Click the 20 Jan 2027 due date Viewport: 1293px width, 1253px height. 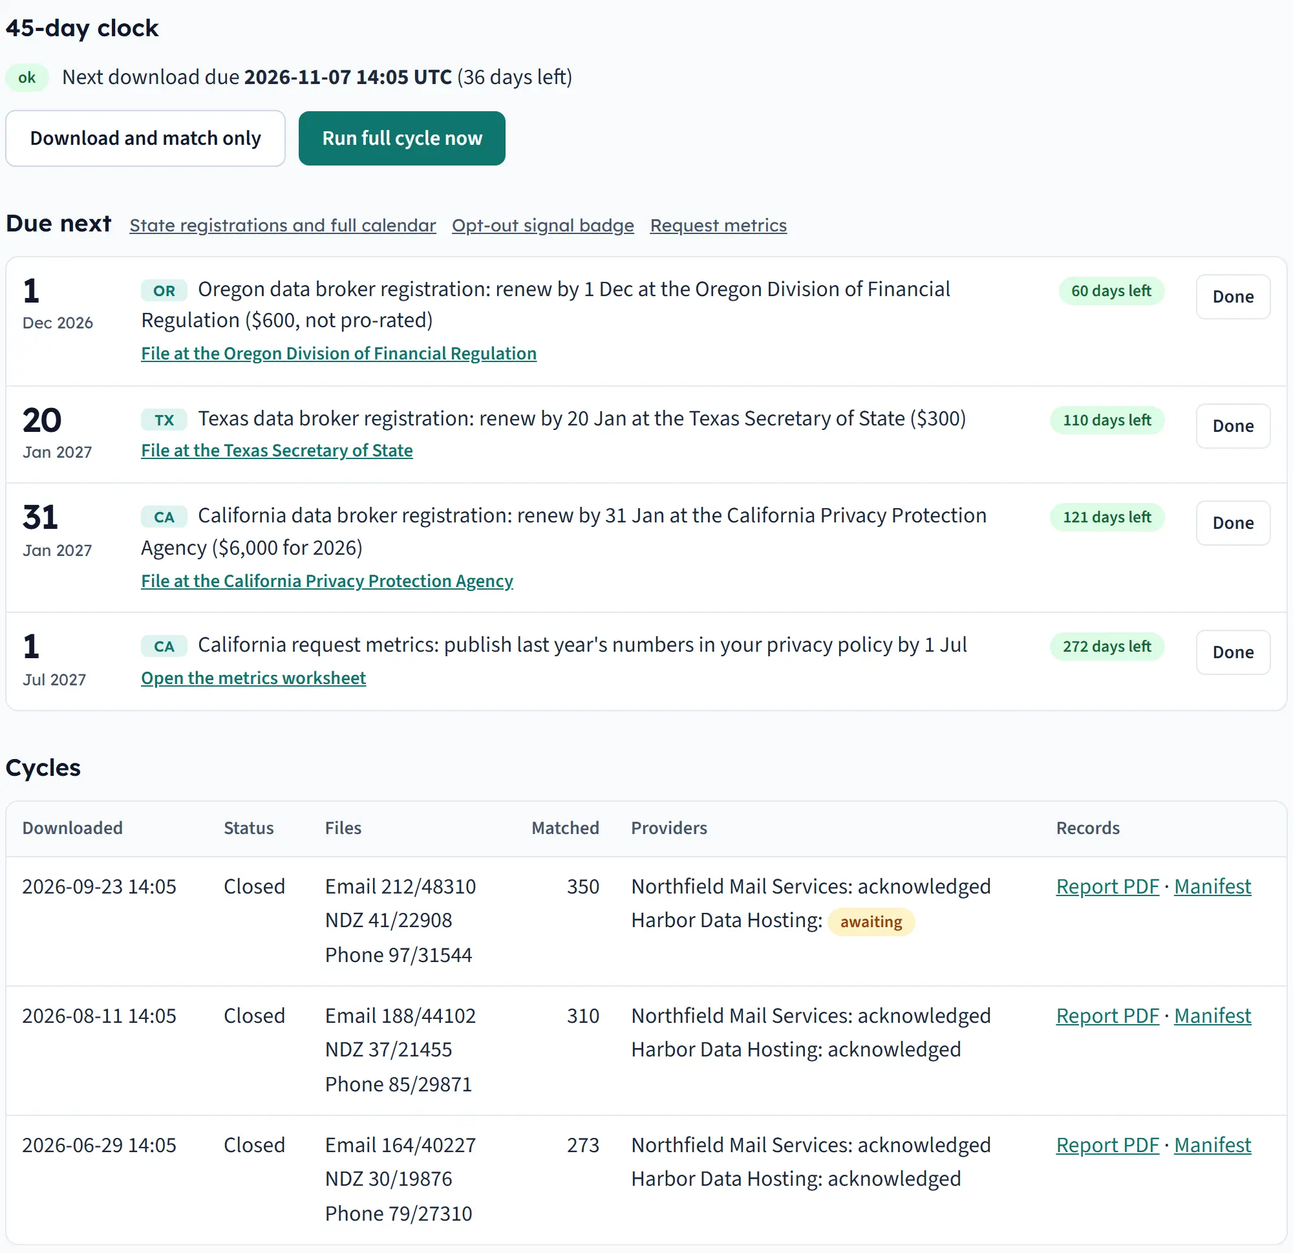[x=58, y=433]
